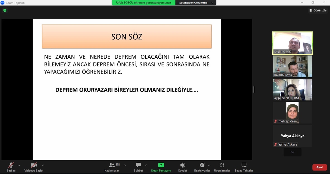Open the Uygulamalar apps icon
This screenshot has height=174, width=330.
(222, 165)
